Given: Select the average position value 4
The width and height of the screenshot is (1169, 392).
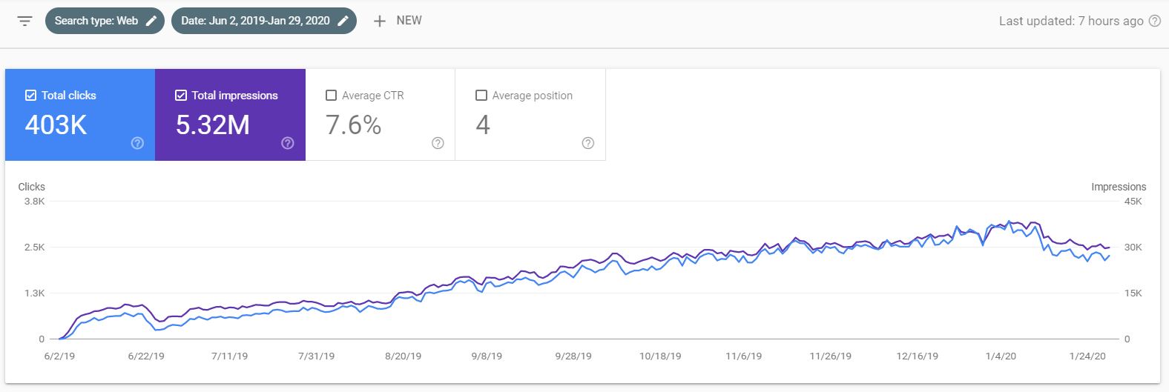Looking at the screenshot, I should [483, 125].
